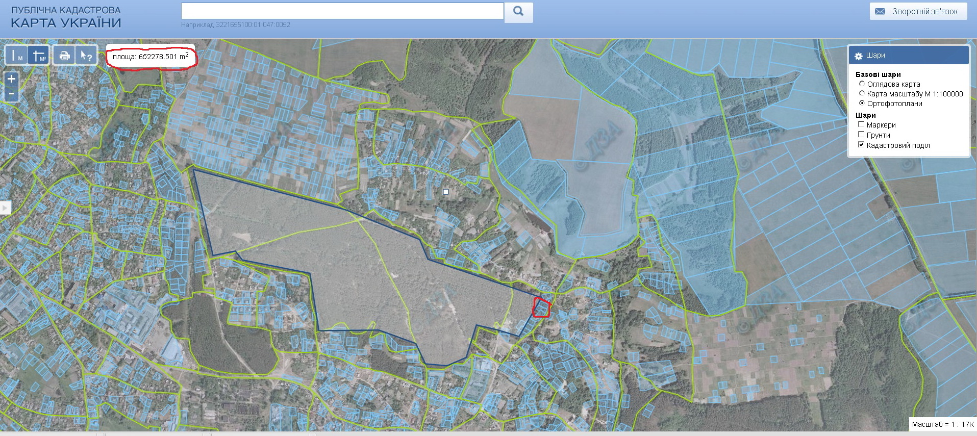
Task: Select Карта масштабу М 1:100000 layer
Action: coord(862,93)
